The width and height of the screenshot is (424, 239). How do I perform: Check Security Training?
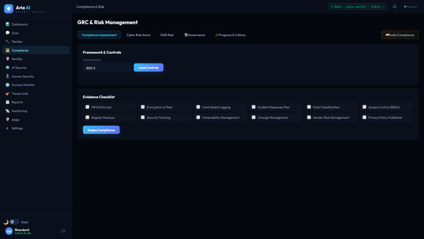tap(143, 117)
